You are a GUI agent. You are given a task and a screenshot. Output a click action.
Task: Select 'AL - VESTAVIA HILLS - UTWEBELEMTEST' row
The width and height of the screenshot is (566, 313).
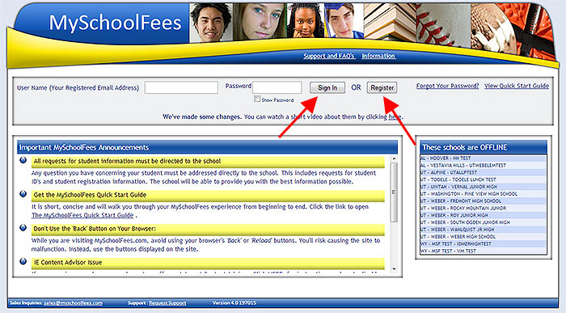click(483, 165)
